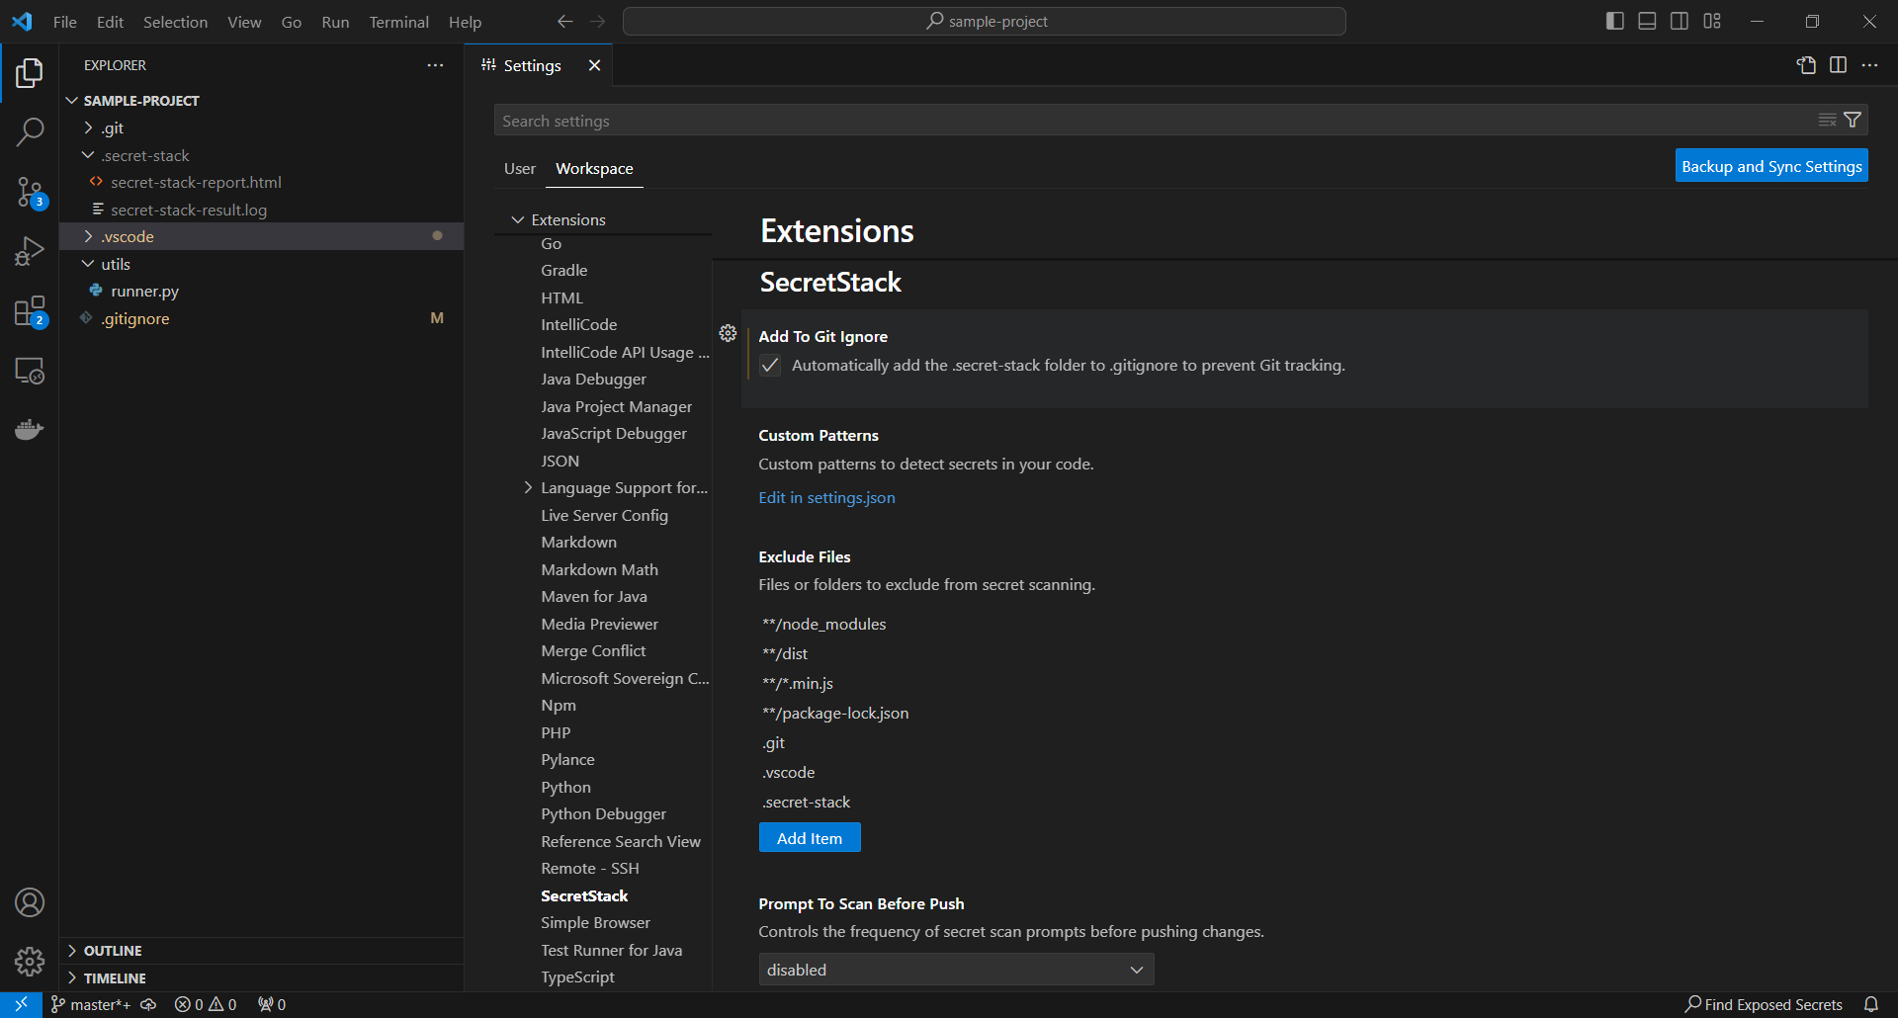Click Find Exposed Secrets in status bar

click(x=1765, y=1004)
